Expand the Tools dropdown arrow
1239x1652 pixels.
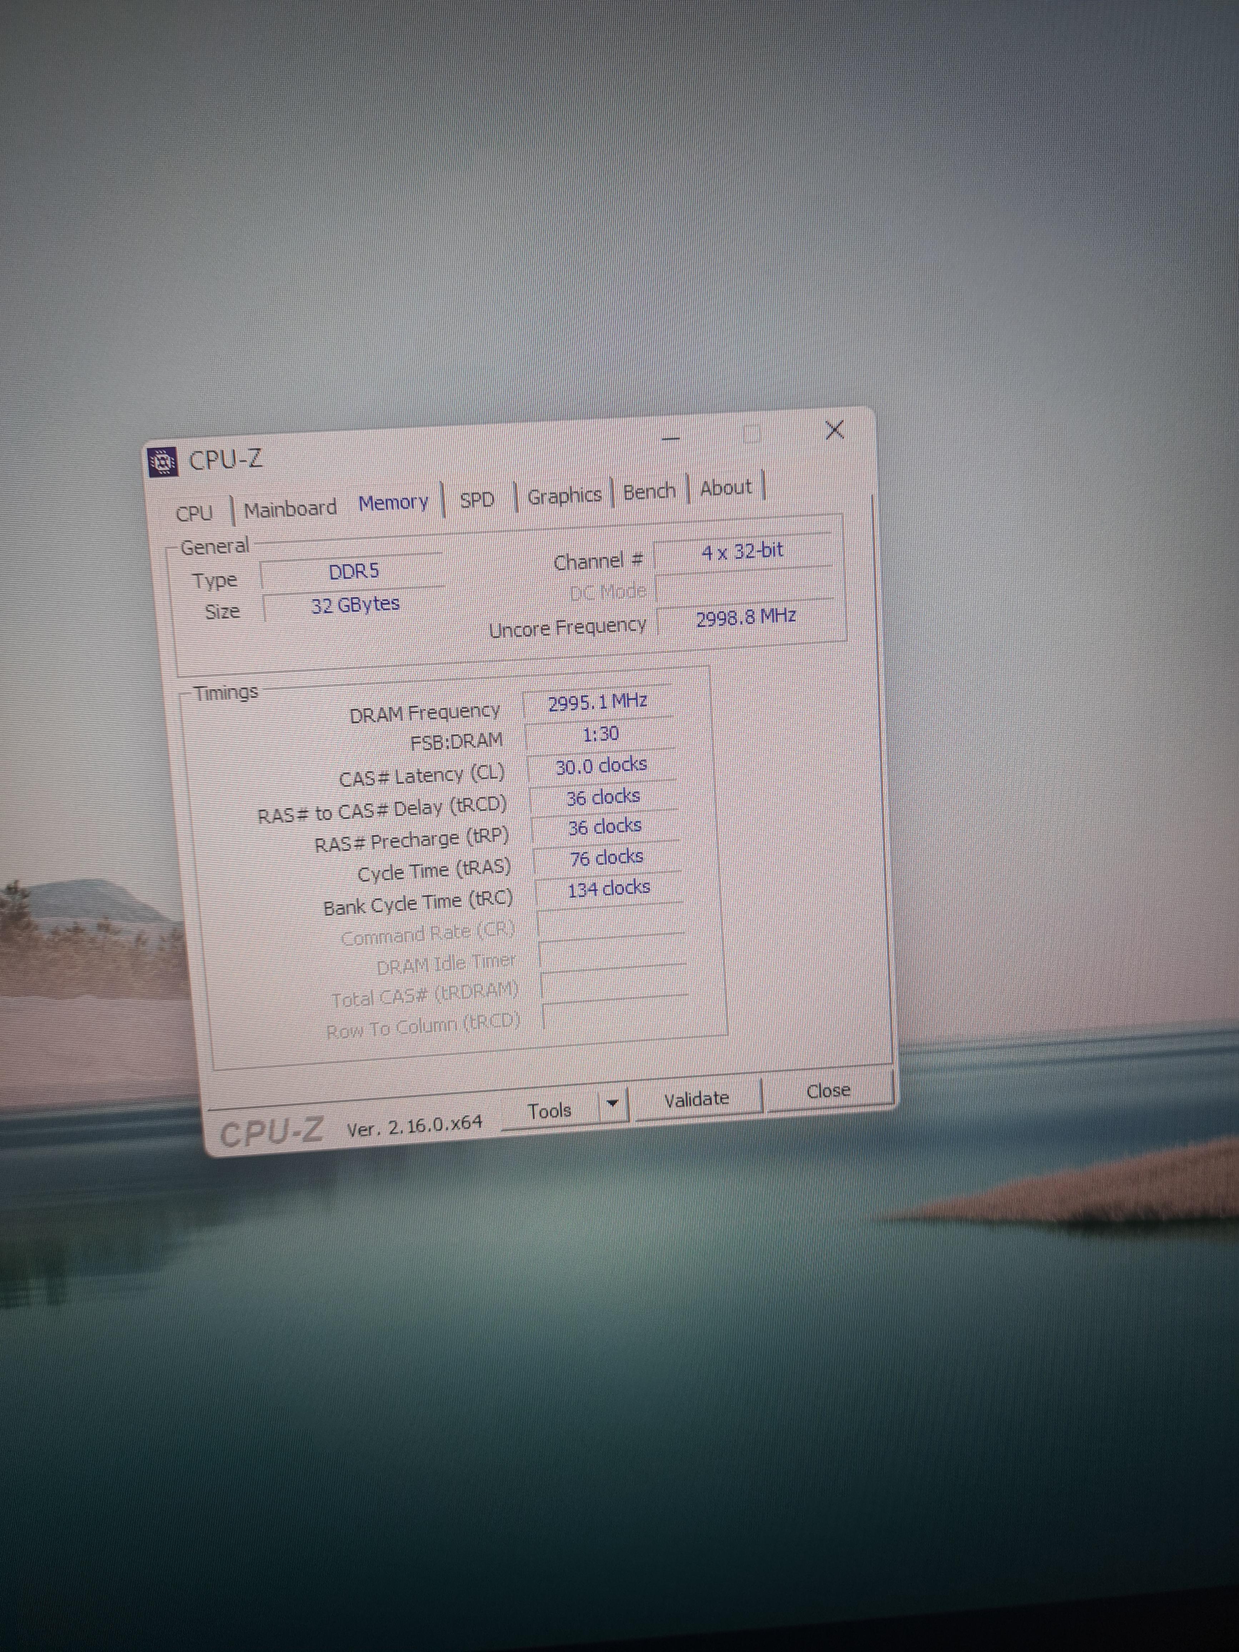tap(612, 1103)
